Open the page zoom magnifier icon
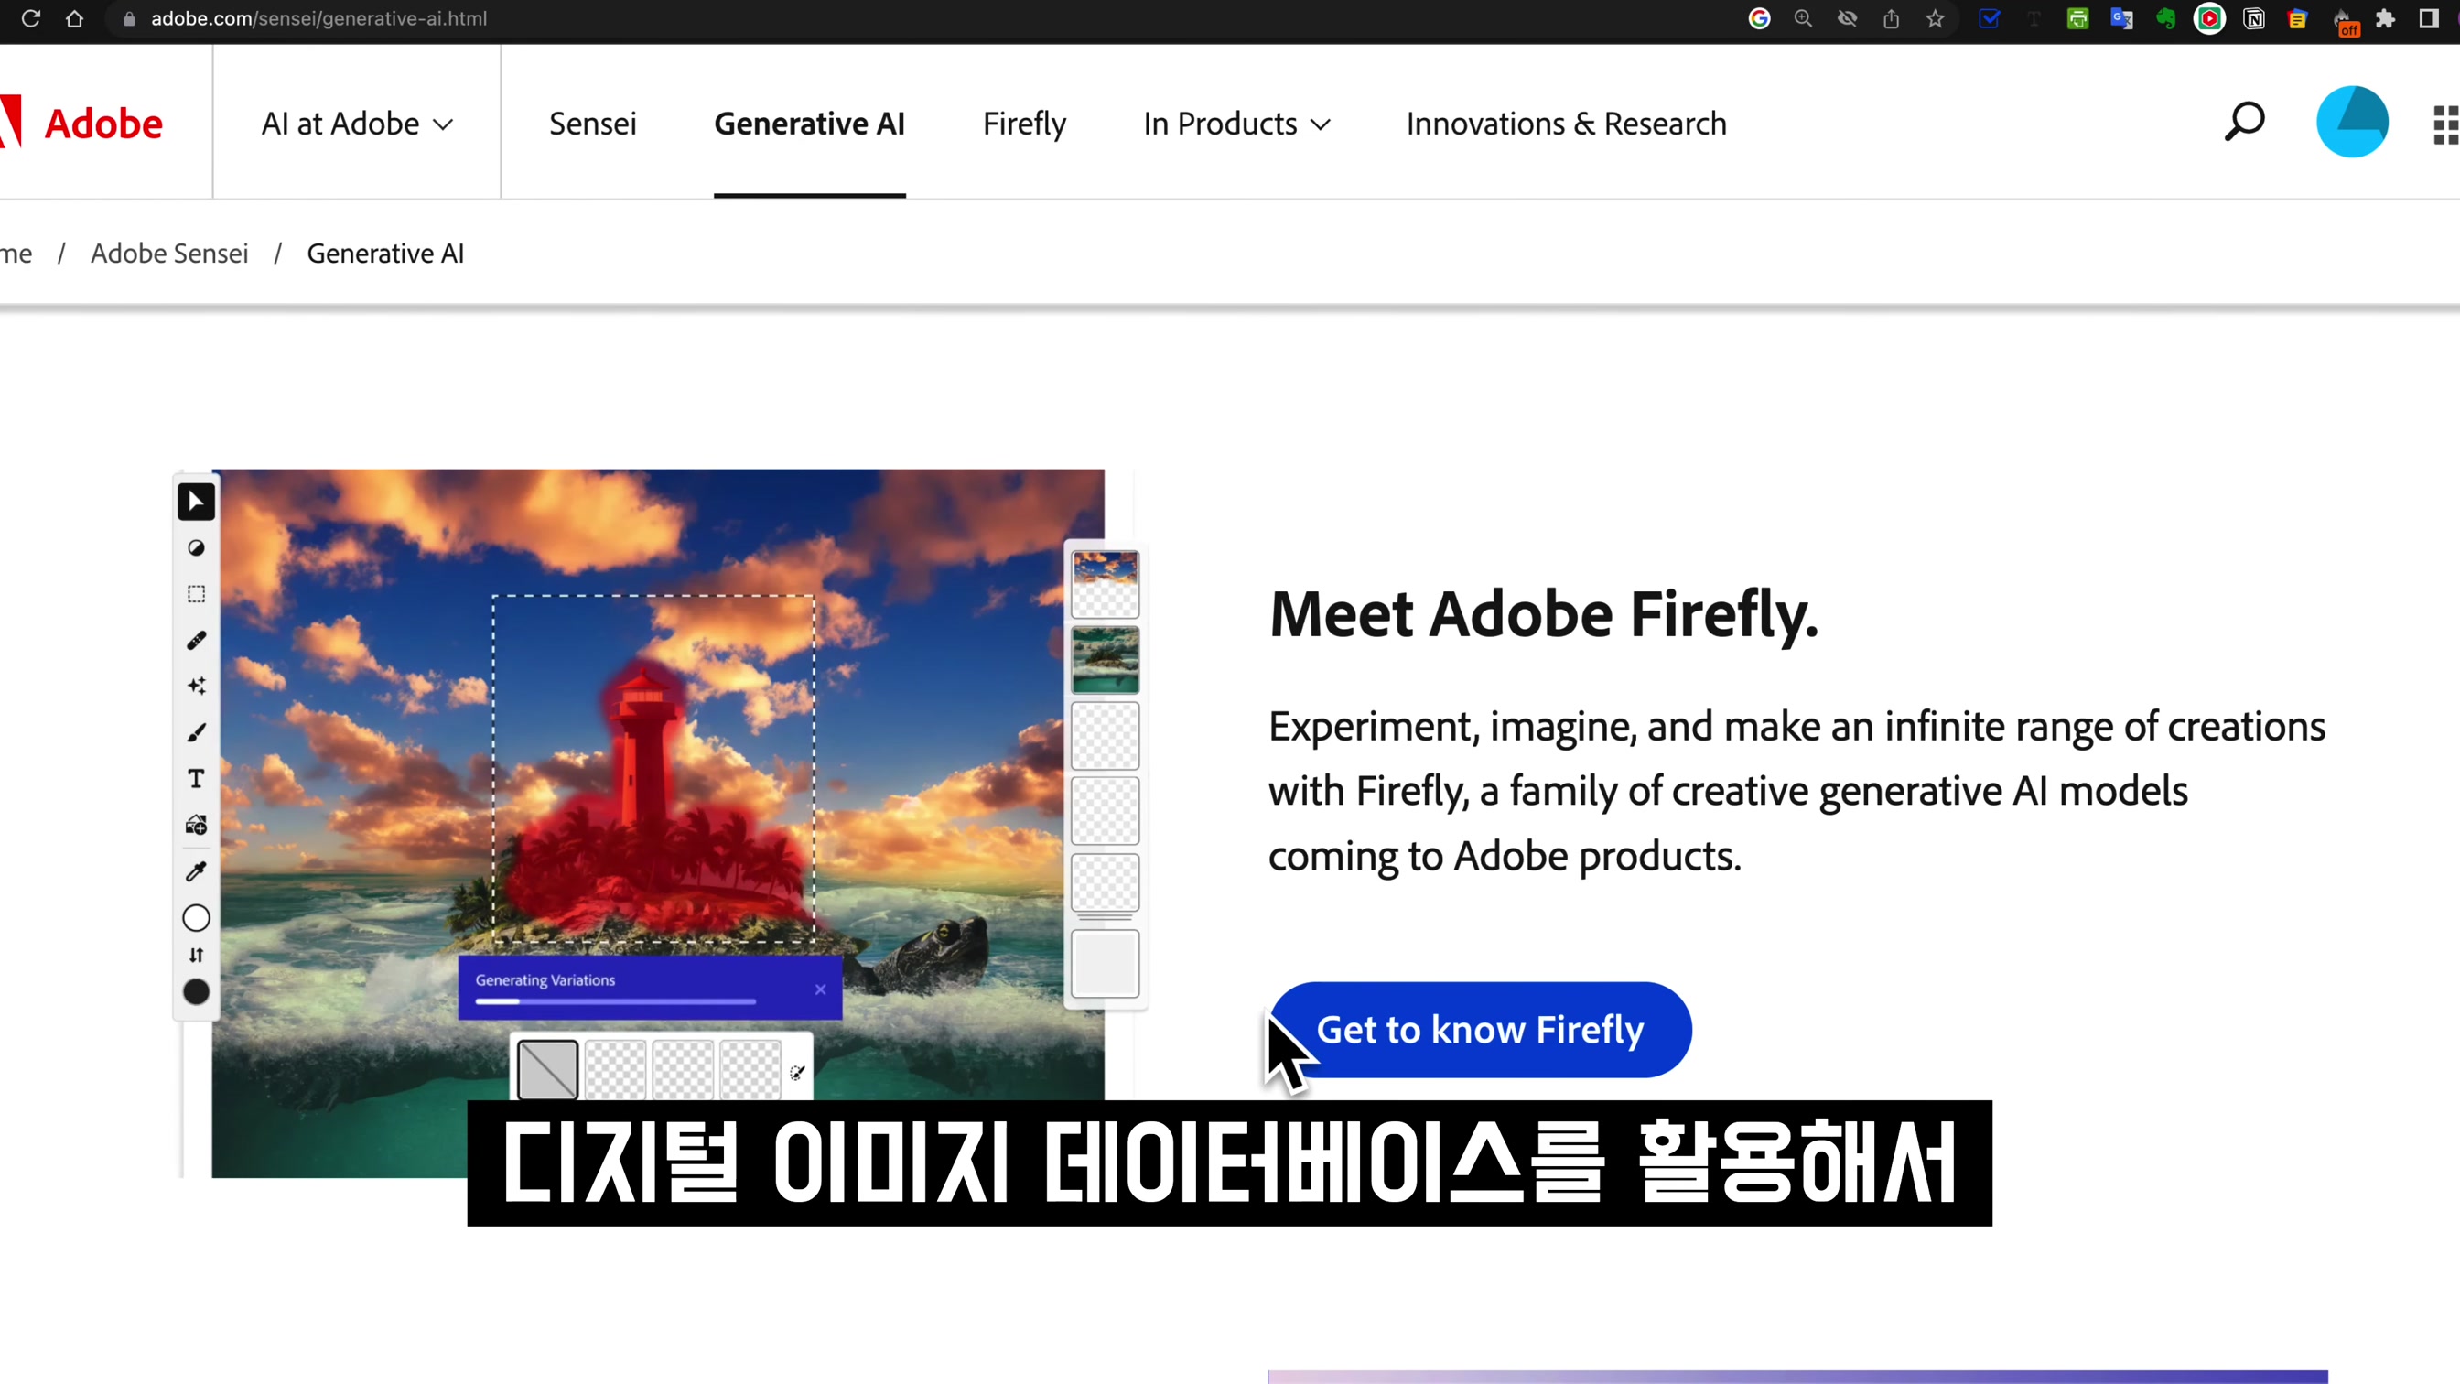 click(x=1803, y=18)
